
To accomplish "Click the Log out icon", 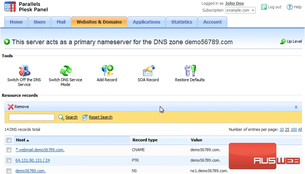I will coord(264,7).
